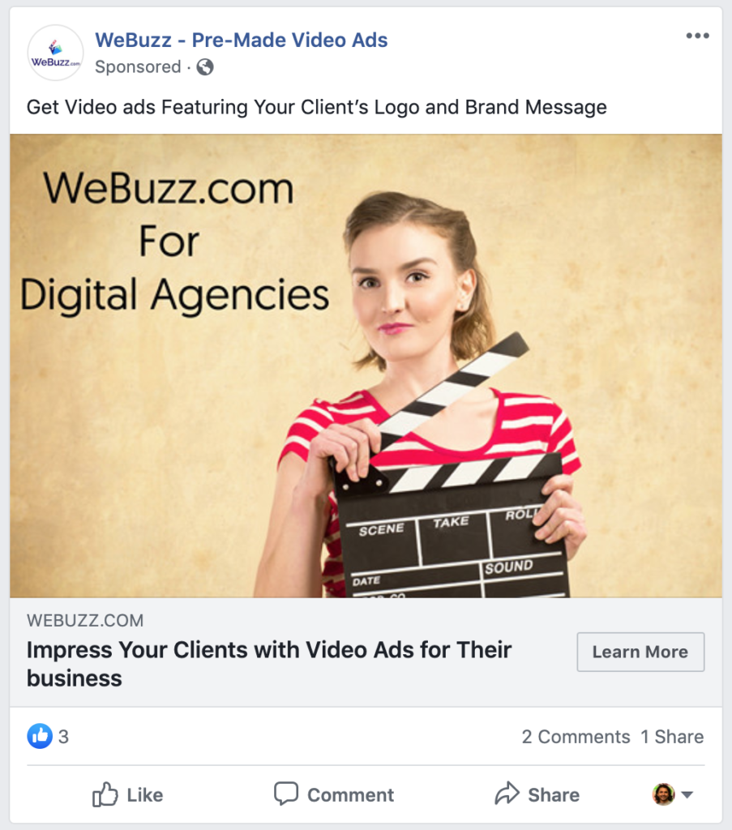The image size is (732, 830).
Task: Click the Share arrow icon
Action: tap(507, 793)
